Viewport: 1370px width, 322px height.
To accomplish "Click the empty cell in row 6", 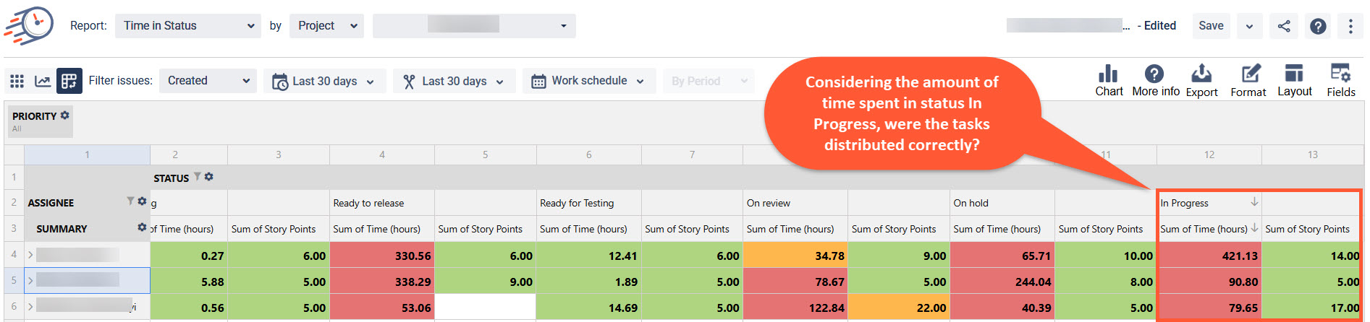I will coord(486,307).
